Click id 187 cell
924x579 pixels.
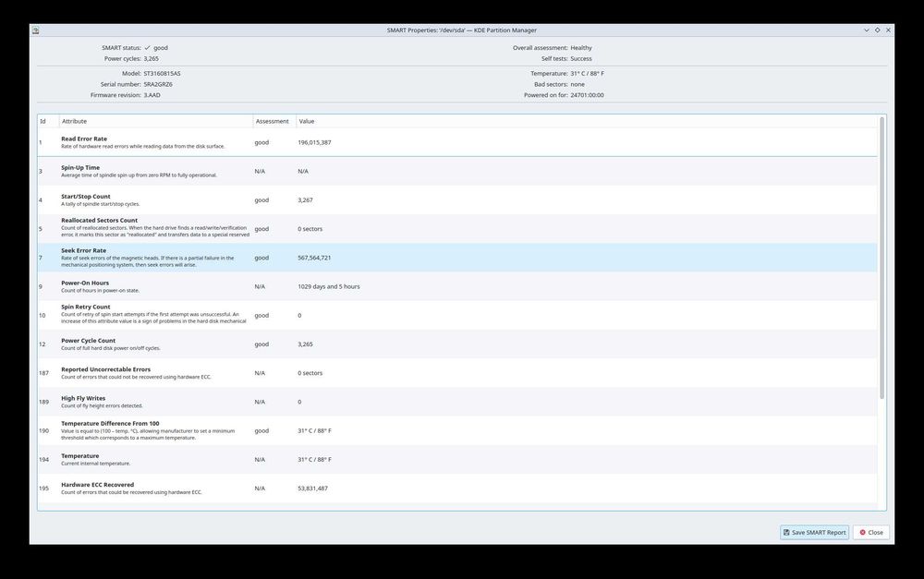(x=43, y=373)
